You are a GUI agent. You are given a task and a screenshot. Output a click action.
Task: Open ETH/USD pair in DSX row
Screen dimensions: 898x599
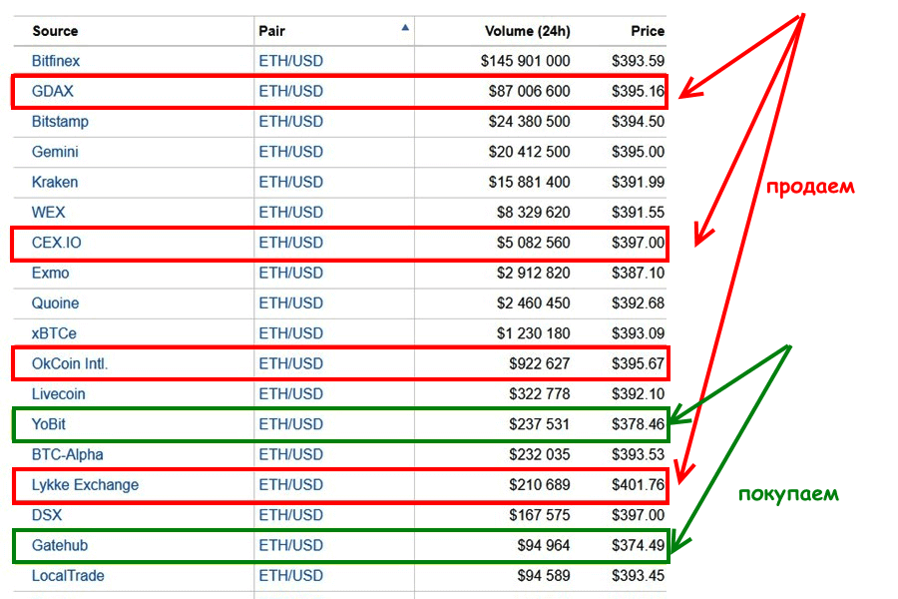point(290,515)
